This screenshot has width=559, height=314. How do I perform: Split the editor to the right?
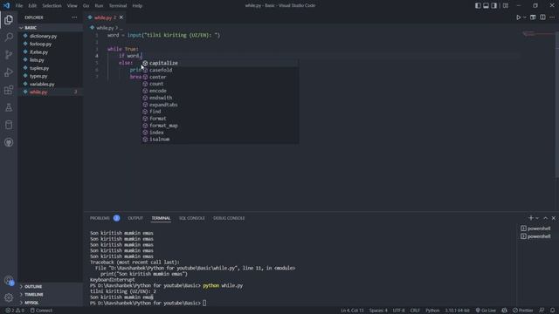tap(542, 17)
